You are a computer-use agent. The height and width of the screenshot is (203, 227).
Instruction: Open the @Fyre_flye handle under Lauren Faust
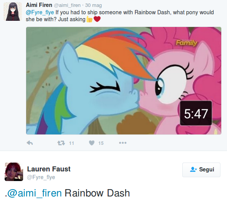coord(41,177)
